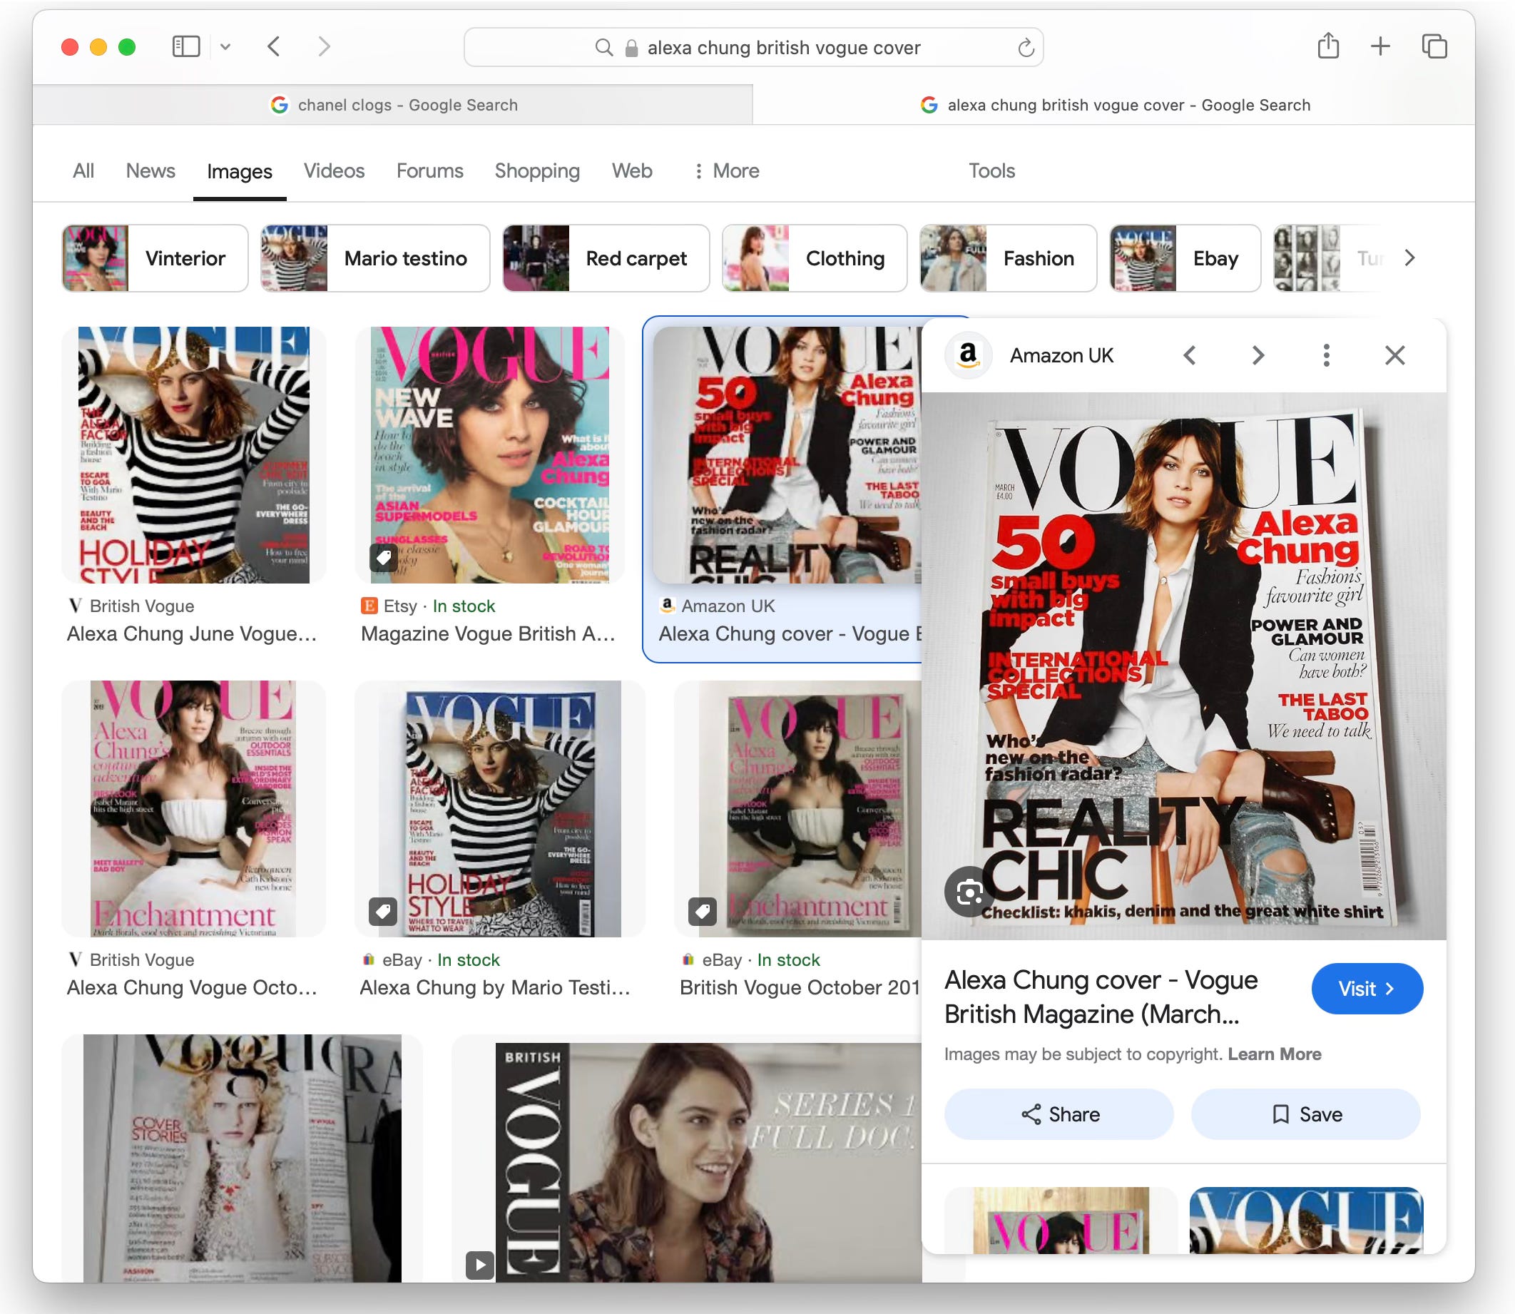Click the Magazine Vogue British Etsy title link
1515x1314 pixels.
[x=488, y=633]
